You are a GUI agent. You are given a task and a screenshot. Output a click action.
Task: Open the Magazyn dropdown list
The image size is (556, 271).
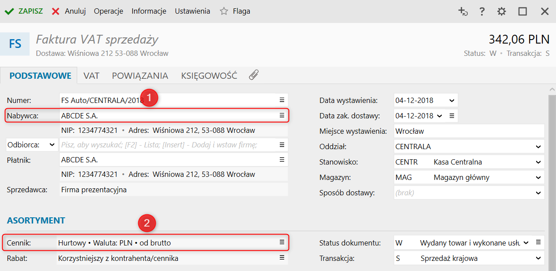point(538,178)
